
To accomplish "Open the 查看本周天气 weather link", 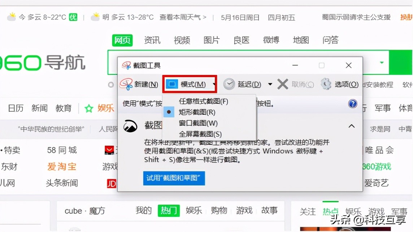I will pos(181,17).
